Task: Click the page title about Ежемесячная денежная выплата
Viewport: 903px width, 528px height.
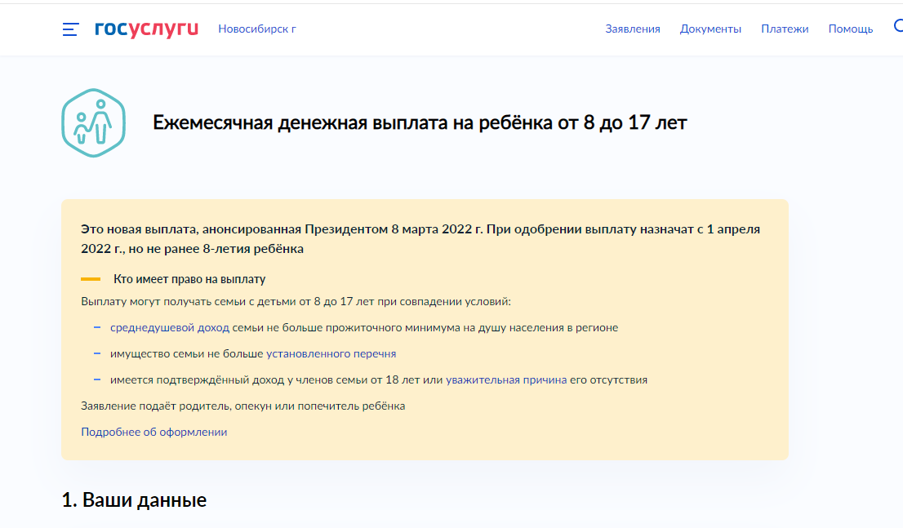Action: coord(420,123)
